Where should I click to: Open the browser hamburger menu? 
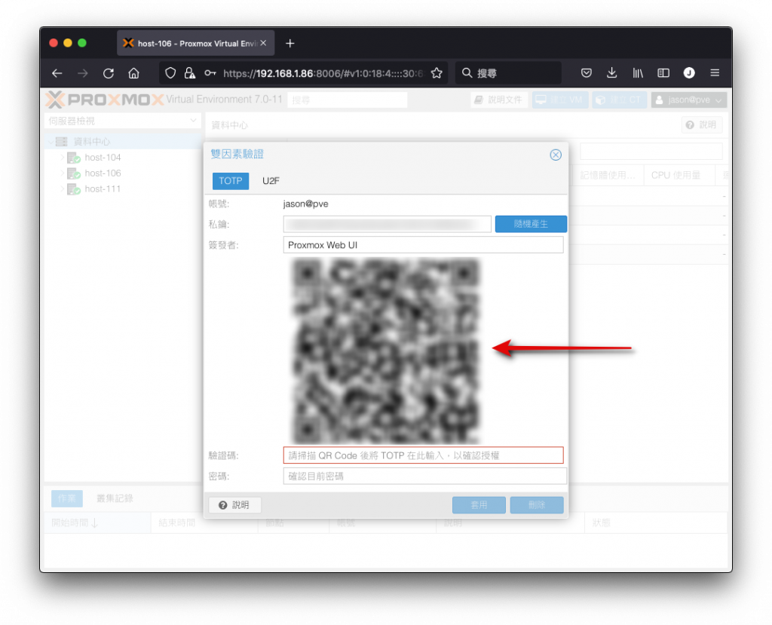pos(715,73)
